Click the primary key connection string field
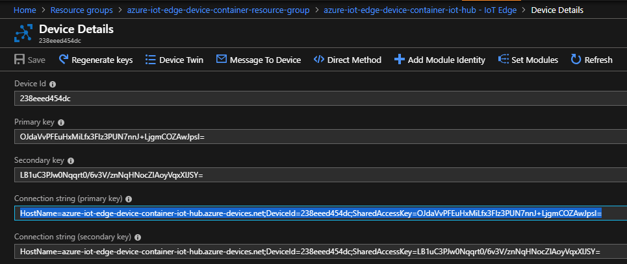The height and width of the screenshot is (264, 627). click(x=320, y=213)
